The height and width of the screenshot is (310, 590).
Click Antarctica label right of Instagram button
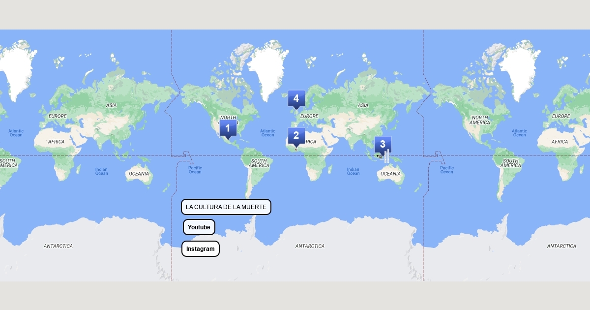[x=310, y=246]
